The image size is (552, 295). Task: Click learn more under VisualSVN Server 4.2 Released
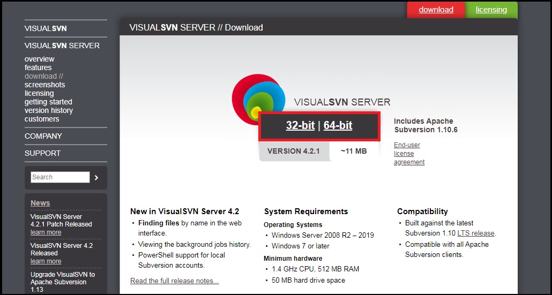46,261
